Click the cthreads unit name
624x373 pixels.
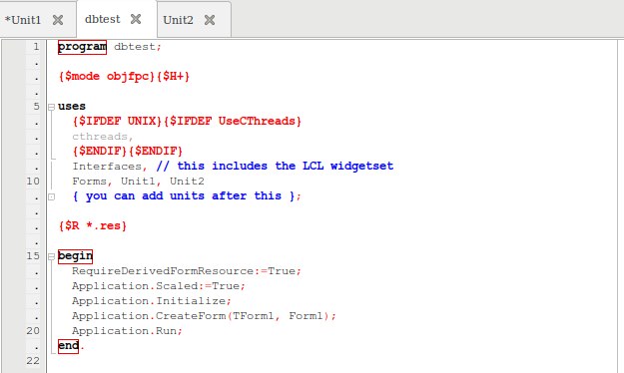(x=100, y=137)
